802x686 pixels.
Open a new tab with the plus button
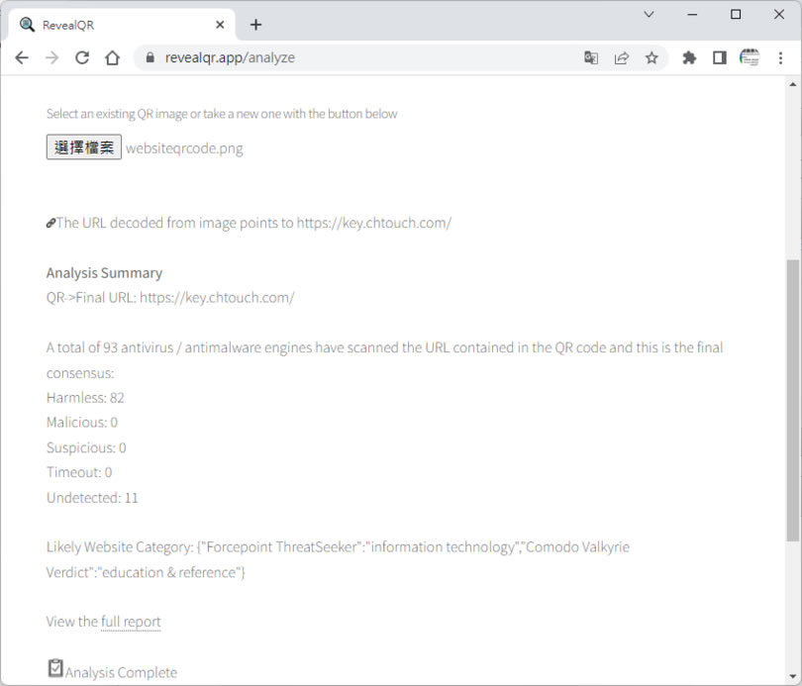click(255, 25)
